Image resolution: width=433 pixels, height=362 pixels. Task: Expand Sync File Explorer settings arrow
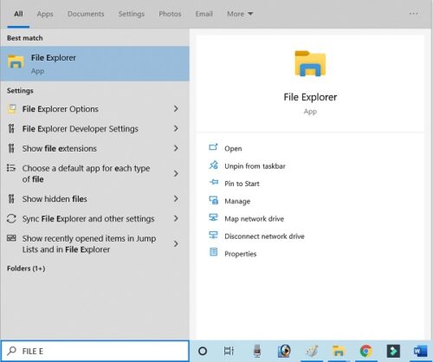pos(176,218)
